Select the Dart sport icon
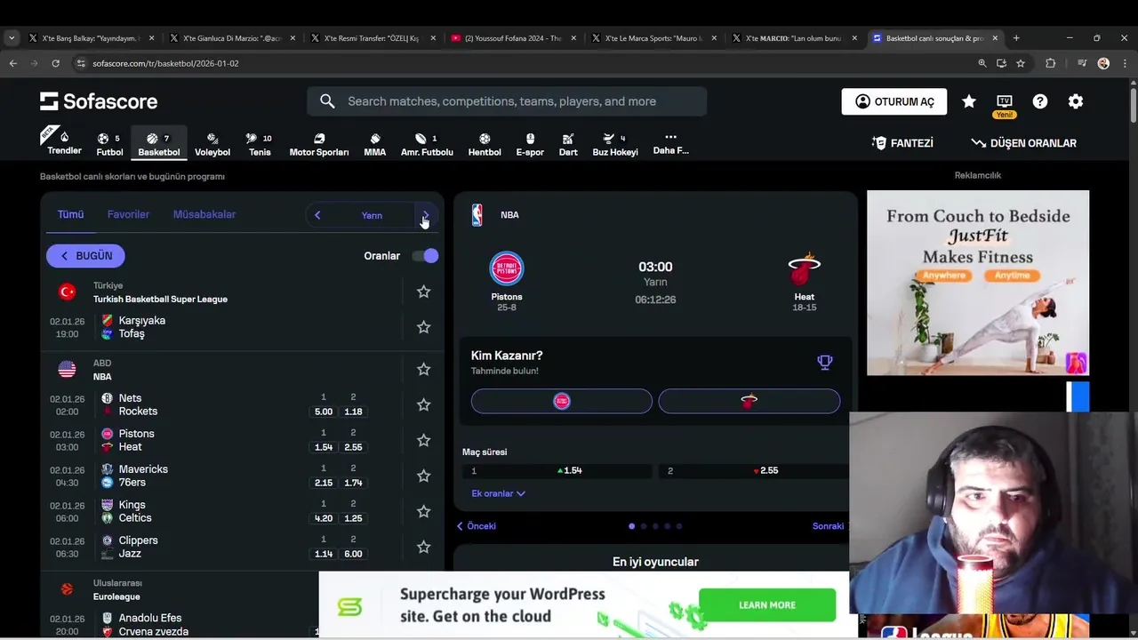 point(568,144)
